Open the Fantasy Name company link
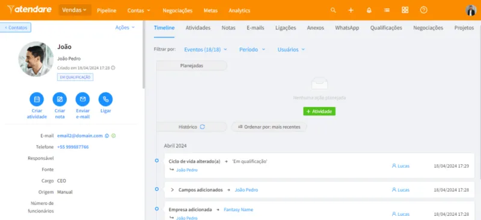Viewport: 481px width, 220px height. tap(238, 210)
